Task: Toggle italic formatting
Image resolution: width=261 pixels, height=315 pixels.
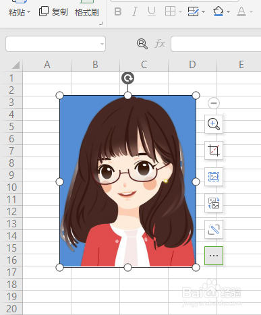Action: click(x=135, y=11)
